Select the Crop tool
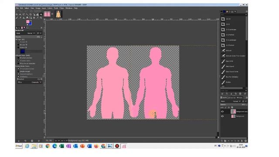Viewport: 279px width, 157px height. click(31, 14)
